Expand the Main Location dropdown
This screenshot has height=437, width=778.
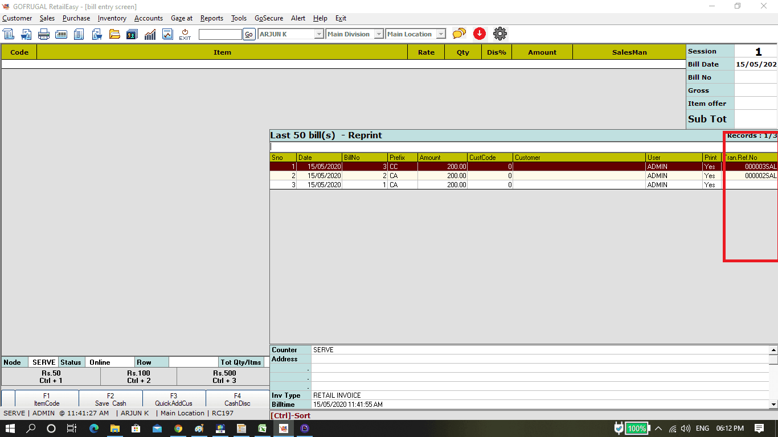click(x=441, y=34)
